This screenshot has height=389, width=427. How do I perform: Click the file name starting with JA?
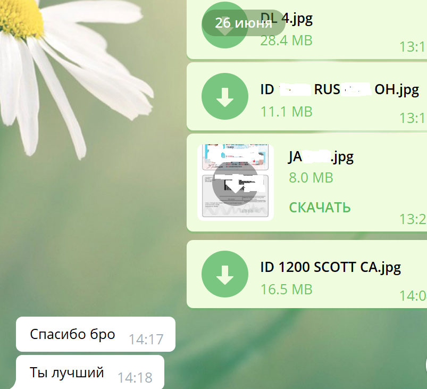pyautogui.click(x=321, y=156)
